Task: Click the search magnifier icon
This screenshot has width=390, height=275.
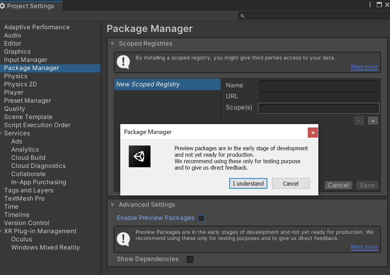Action: (242, 16)
